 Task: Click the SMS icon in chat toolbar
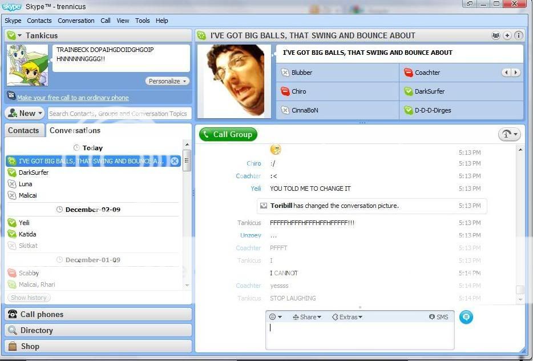tap(438, 317)
